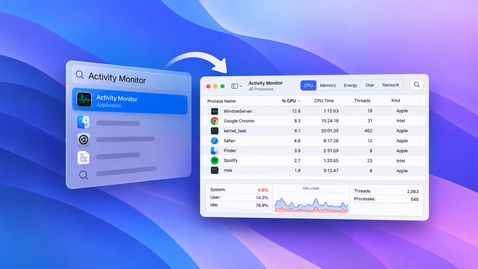Click Activity Monitor app icon in Spotlight result
Viewport: 478px width, 269px height.
click(84, 100)
